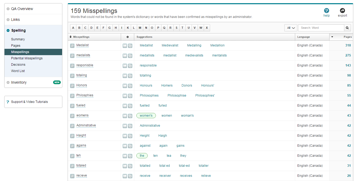
Task: Mark "recieve" as misspelling with ban icon
Action: click(x=130, y=176)
